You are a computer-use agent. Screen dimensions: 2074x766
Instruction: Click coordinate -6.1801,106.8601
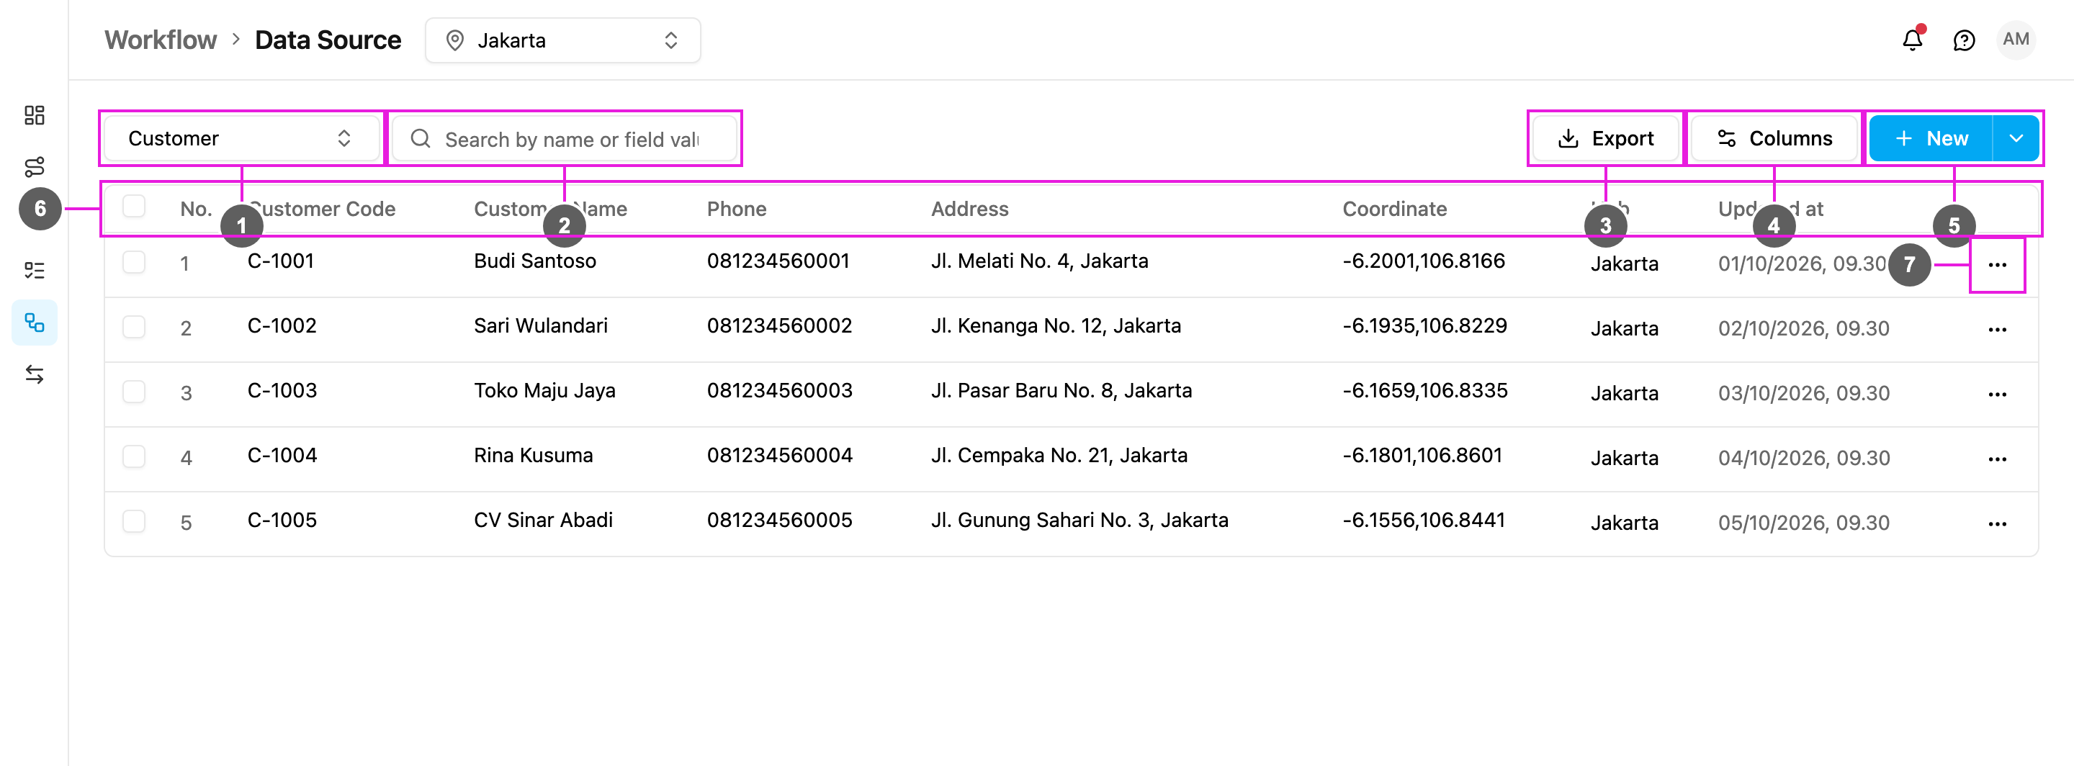pos(1422,456)
